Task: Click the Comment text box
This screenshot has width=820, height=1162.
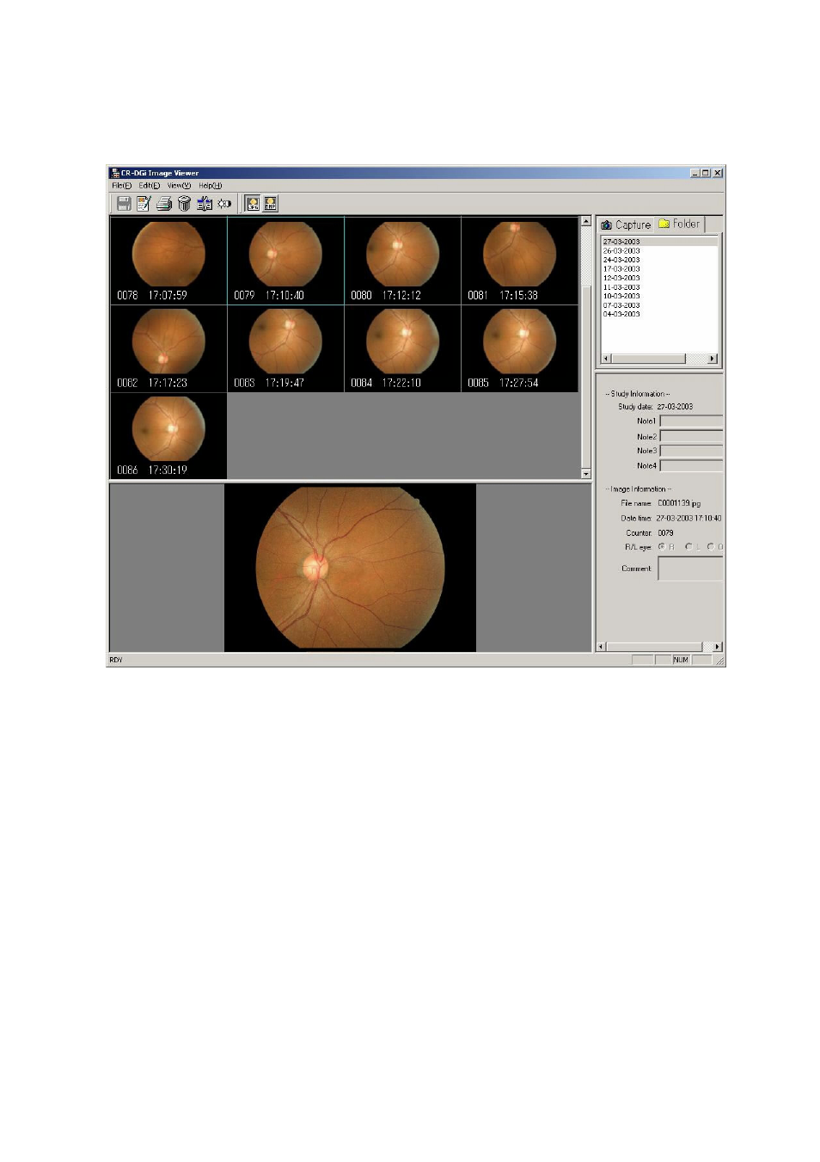Action: point(690,569)
